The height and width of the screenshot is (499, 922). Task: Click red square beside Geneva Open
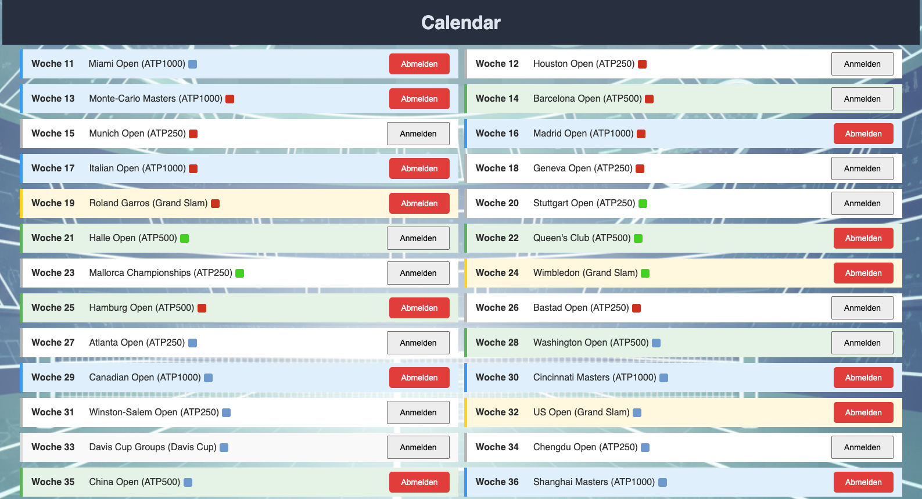(640, 169)
